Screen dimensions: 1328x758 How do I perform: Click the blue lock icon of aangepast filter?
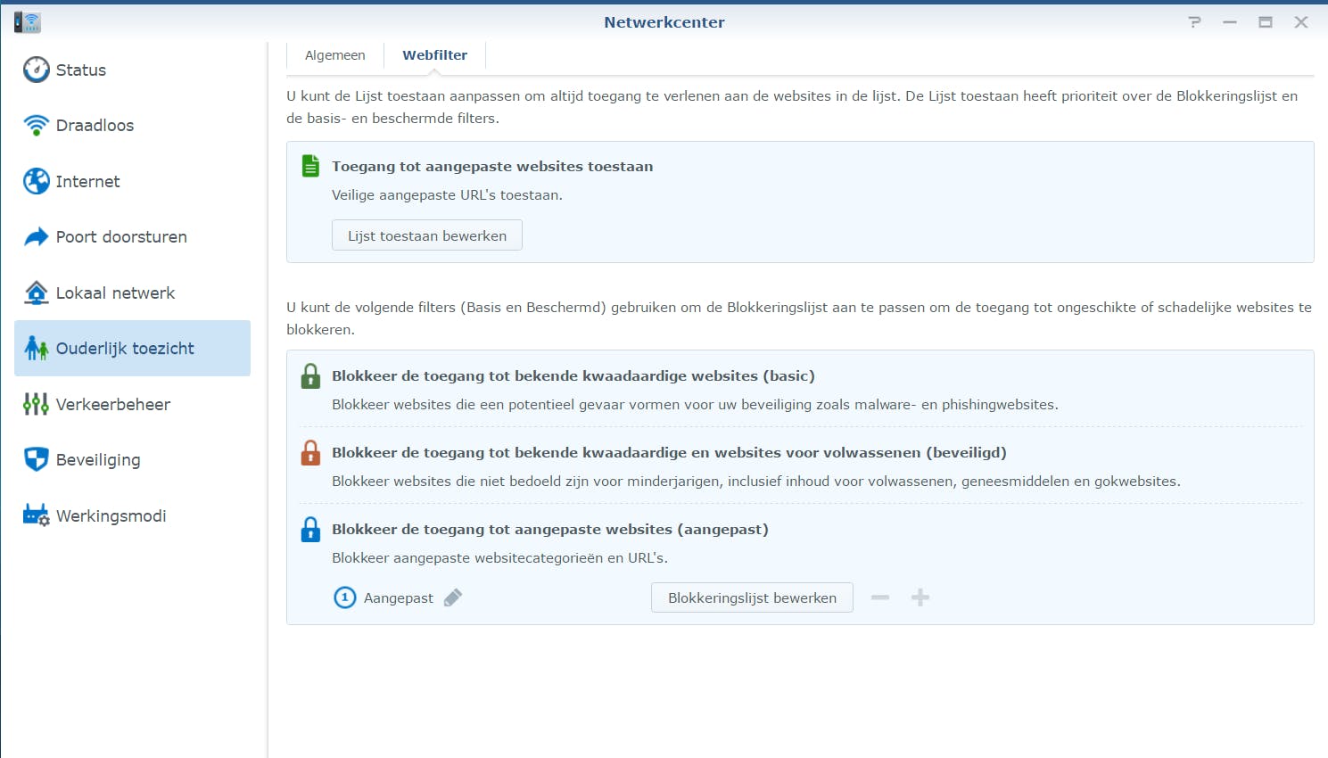310,530
